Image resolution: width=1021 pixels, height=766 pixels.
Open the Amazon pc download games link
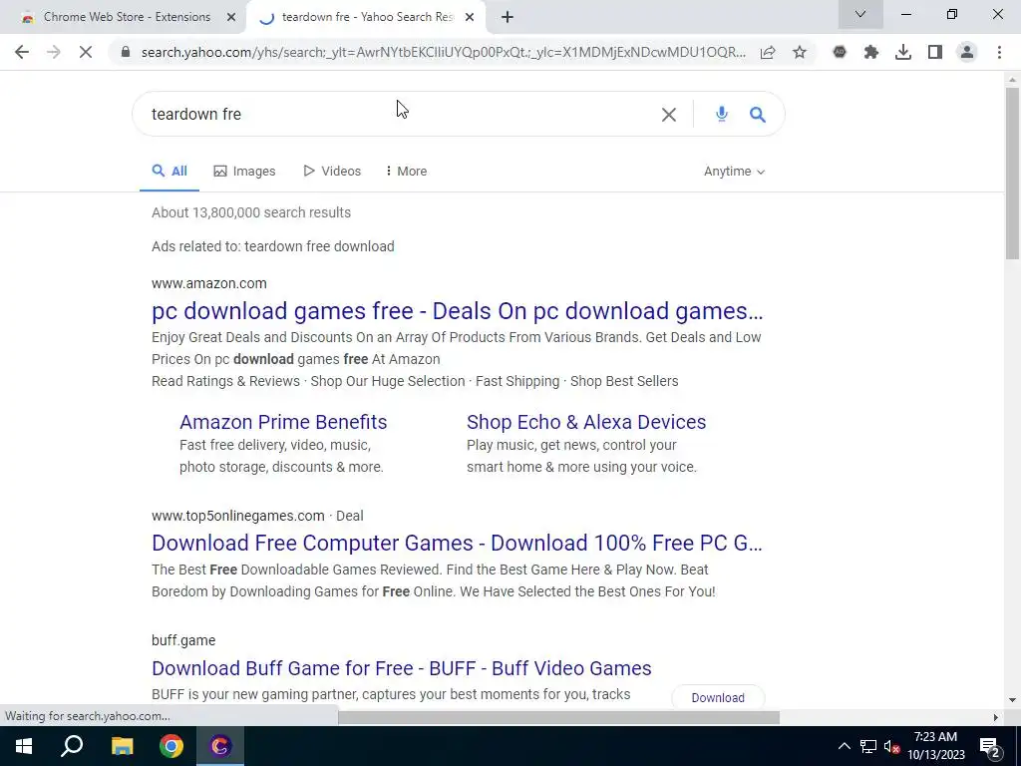[457, 311]
